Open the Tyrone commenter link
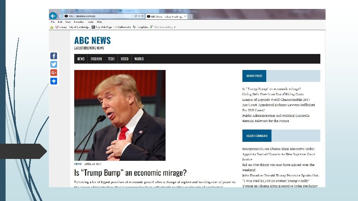Screen dimensions: 358x201 (x=248, y=186)
